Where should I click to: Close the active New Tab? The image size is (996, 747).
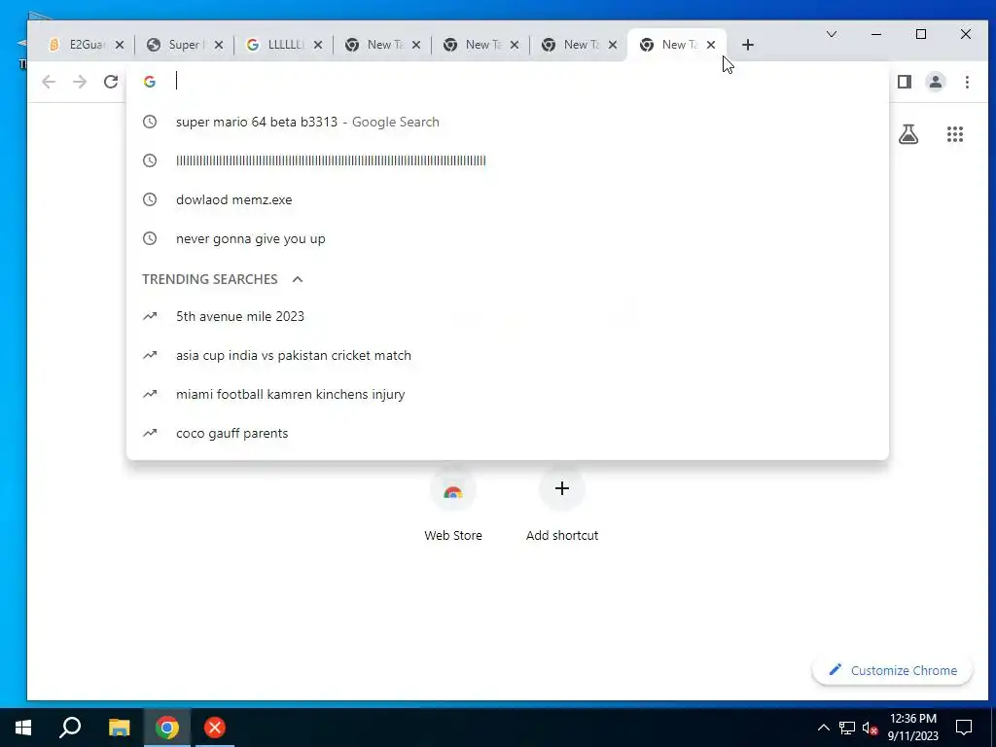pos(711,45)
